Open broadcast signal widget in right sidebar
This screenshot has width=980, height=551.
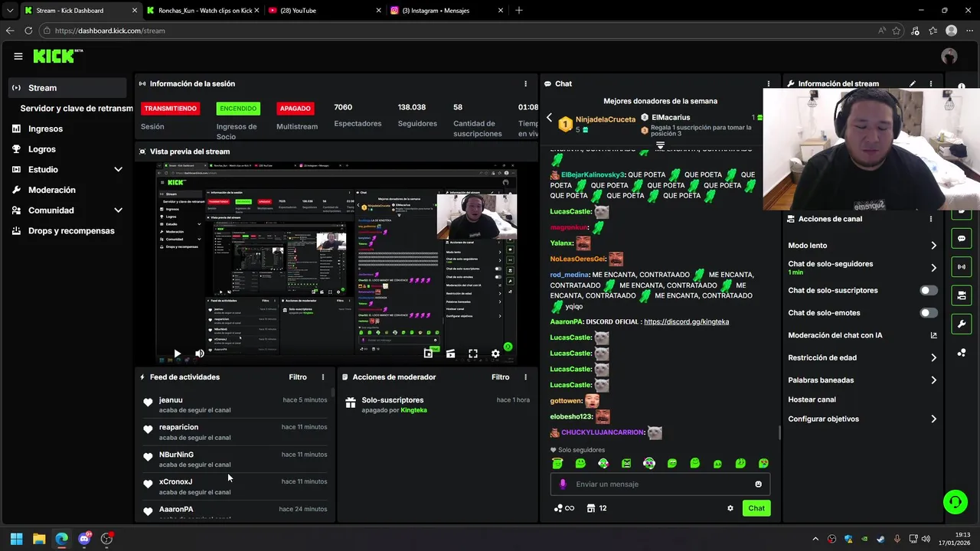[x=962, y=267]
